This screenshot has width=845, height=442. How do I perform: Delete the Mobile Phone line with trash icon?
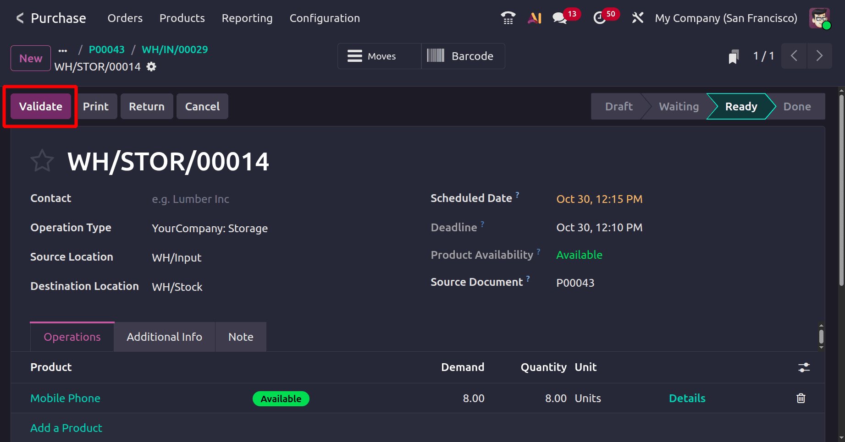coord(801,398)
